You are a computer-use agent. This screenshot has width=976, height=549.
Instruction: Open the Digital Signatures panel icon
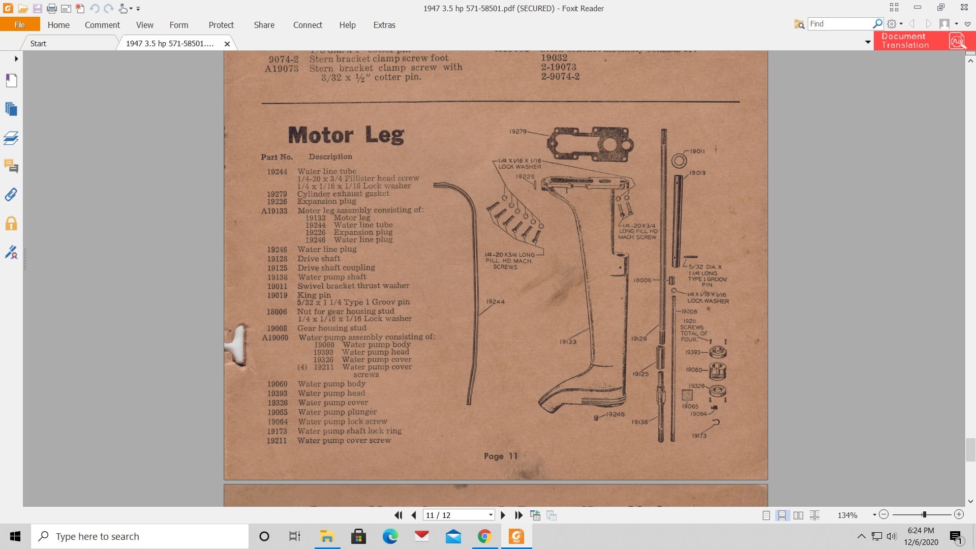pyautogui.click(x=11, y=252)
